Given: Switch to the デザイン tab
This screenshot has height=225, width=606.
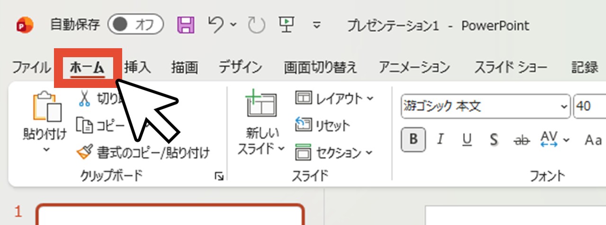Looking at the screenshot, I should 241,68.
